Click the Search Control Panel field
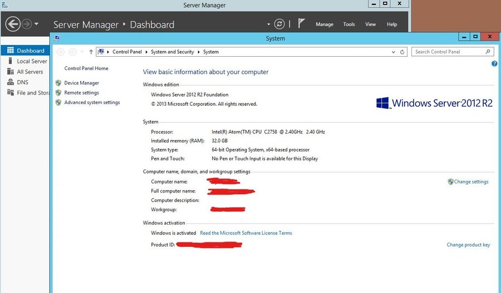The width and height of the screenshot is (501, 293). point(453,52)
